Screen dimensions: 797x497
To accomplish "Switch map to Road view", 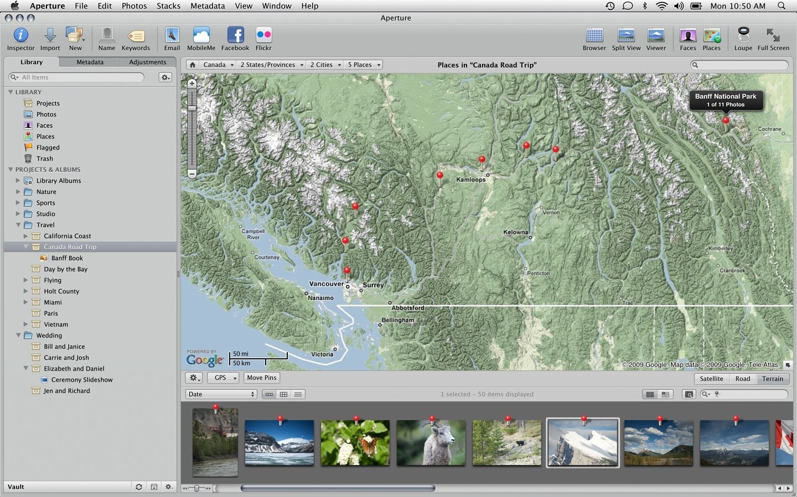I will tap(743, 379).
